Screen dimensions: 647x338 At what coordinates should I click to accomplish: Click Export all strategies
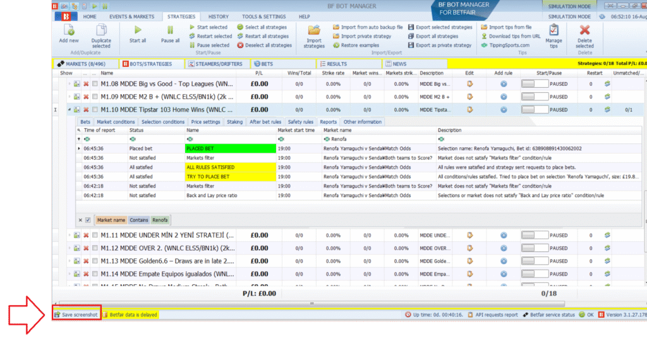click(433, 36)
